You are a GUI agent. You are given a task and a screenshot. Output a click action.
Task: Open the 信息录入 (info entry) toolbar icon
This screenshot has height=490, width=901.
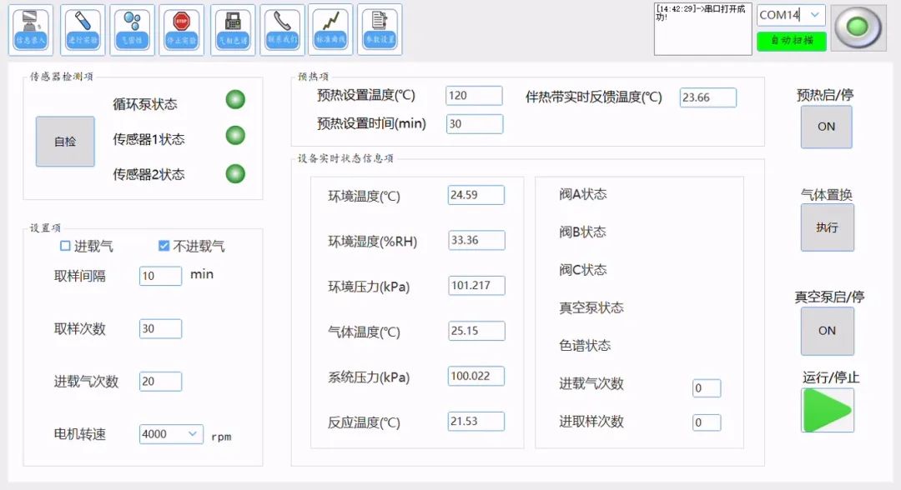click(31, 30)
